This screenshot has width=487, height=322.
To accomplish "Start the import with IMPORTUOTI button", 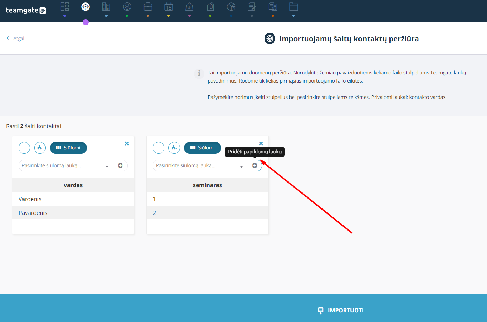I will tap(341, 310).
